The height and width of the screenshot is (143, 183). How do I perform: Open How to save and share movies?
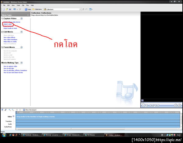pos(13,73)
